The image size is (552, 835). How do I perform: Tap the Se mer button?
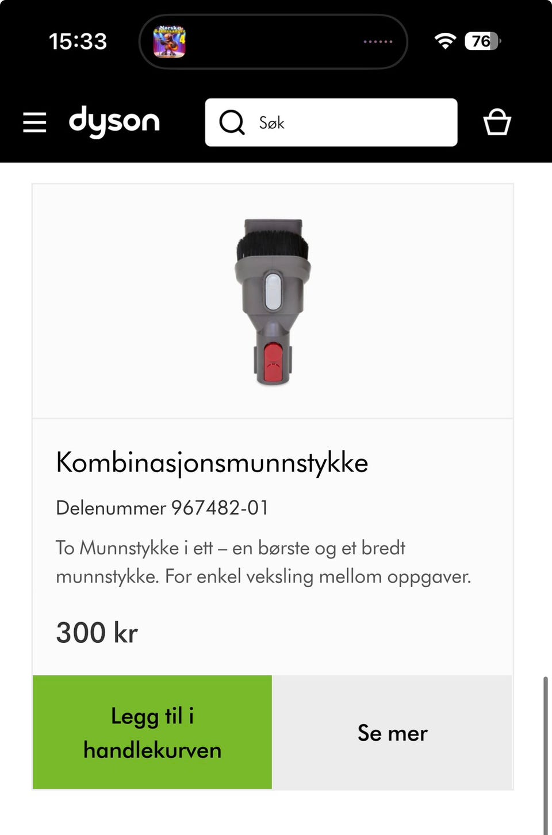click(392, 732)
